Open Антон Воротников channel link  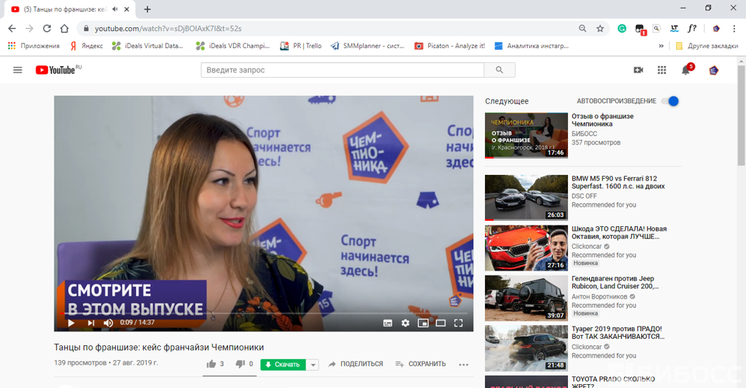[599, 296]
